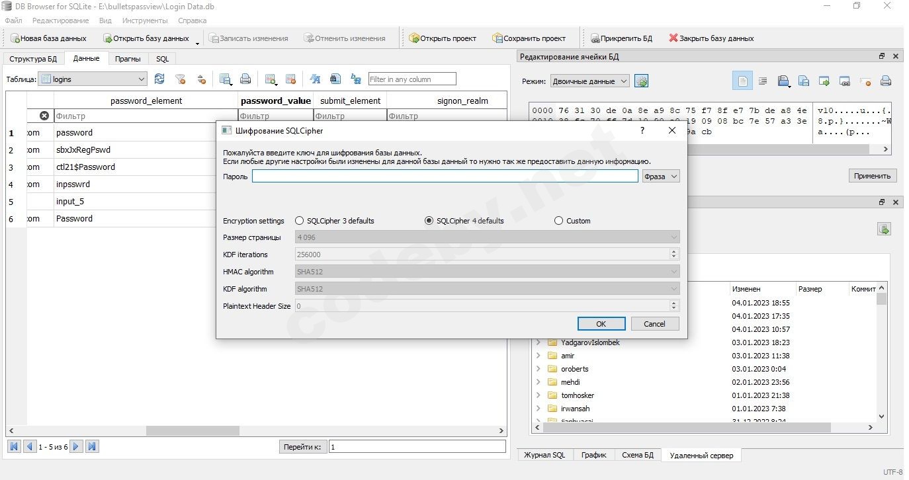This screenshot has width=909, height=480.
Task: Refresh the logins table data
Action: click(x=159, y=79)
